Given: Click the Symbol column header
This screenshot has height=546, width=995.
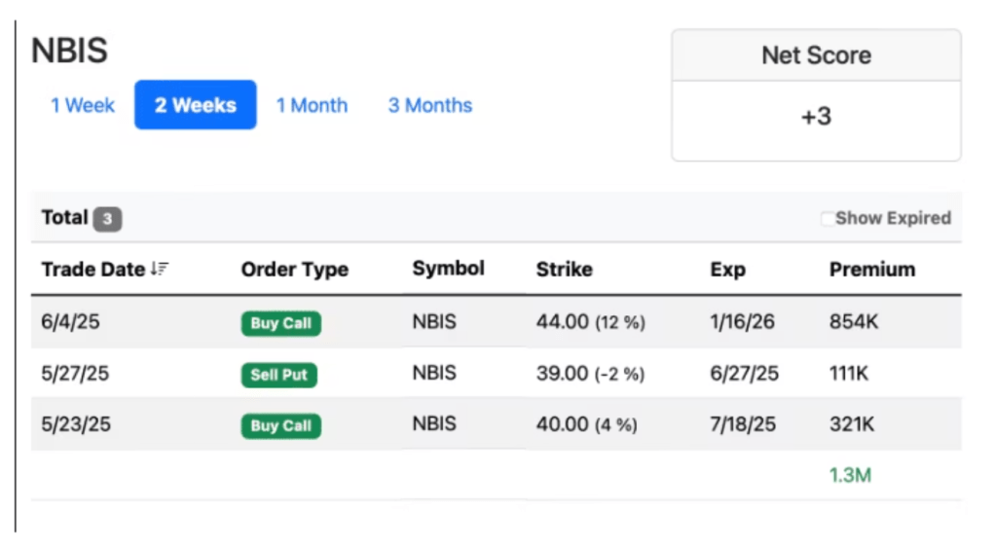Looking at the screenshot, I should click(448, 269).
